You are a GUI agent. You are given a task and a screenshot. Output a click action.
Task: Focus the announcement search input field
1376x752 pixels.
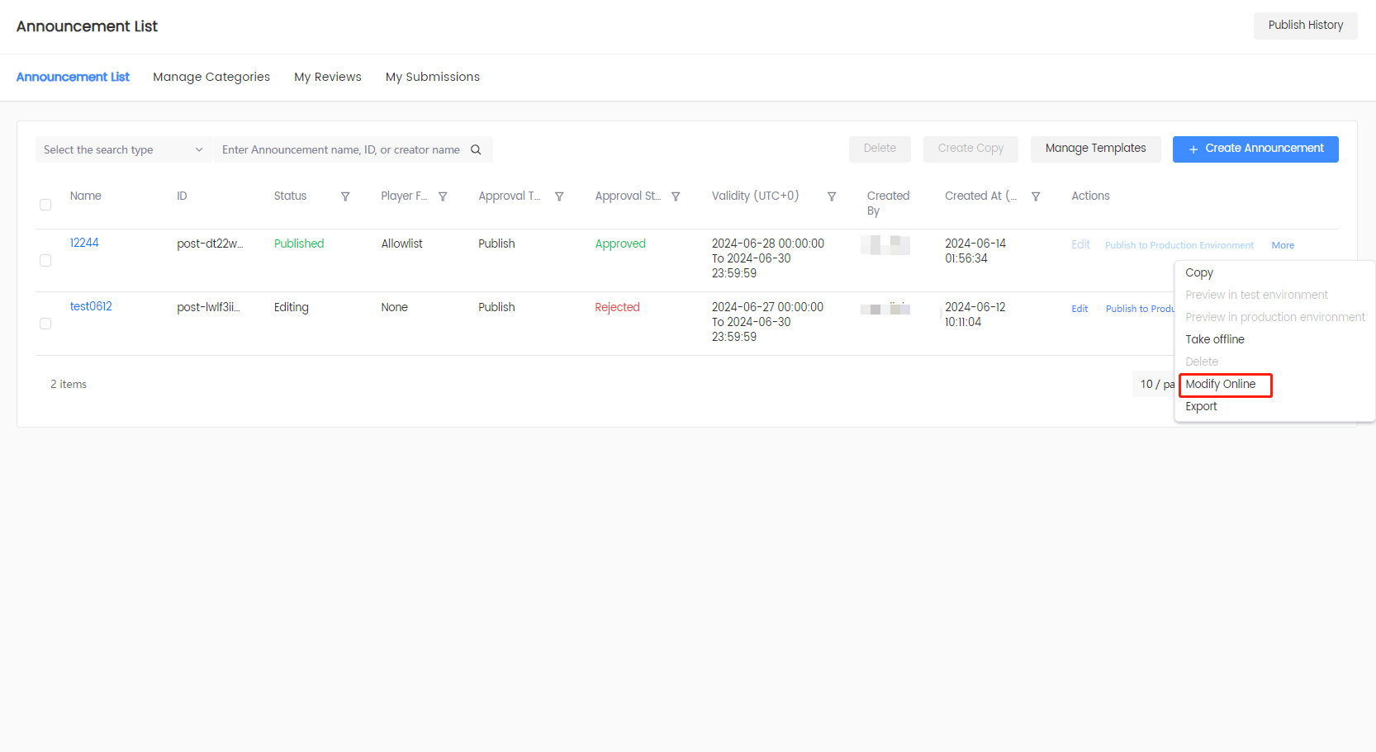pos(340,149)
